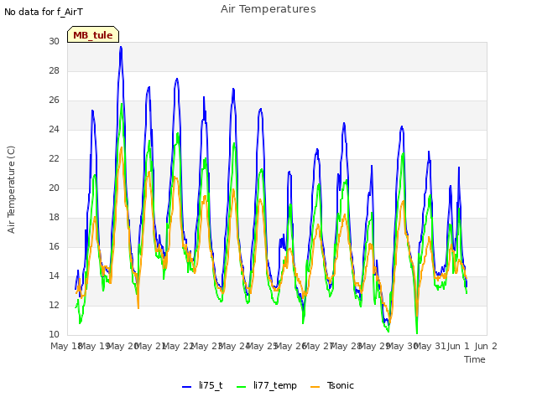
Task: Click the blue li75_t peak near 30
Action: [121, 48]
